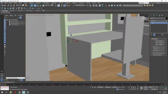Open the Graph Editors menu
The height and width of the screenshot is (94, 168).
click(x=46, y=3)
